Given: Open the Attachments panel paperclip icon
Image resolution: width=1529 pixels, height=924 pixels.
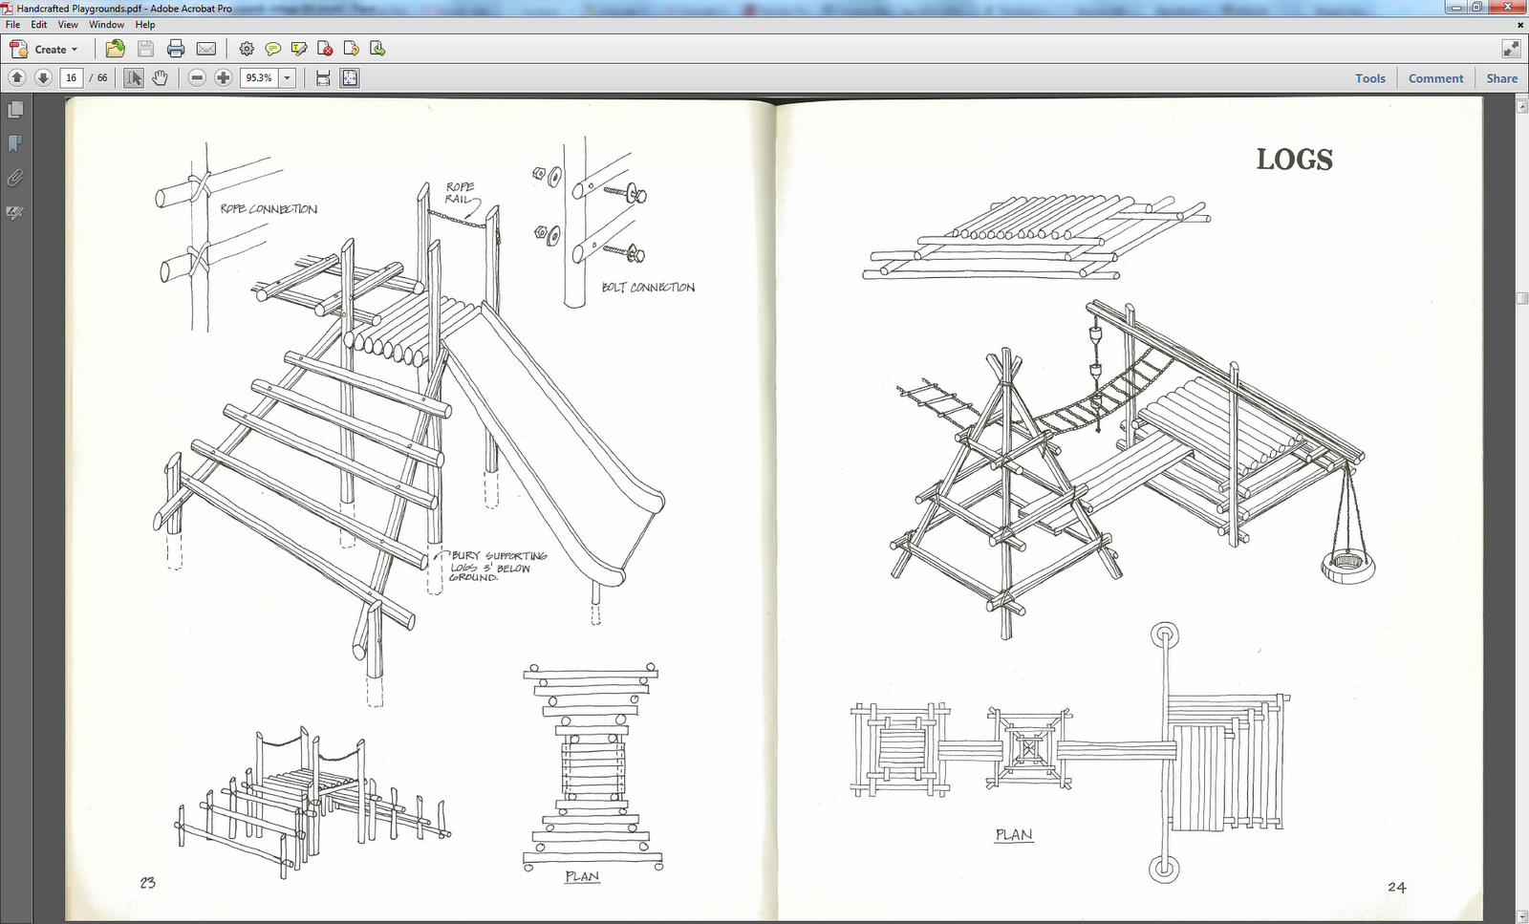Looking at the screenshot, I should pos(15,178).
